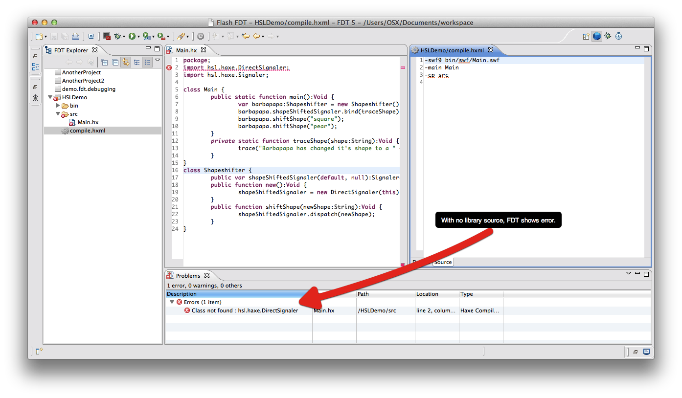This screenshot has width=682, height=398.
Task: Sort Problems by the Description column header
Action: [x=239, y=294]
